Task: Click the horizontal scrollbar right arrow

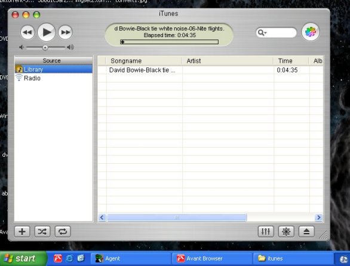Action: click(x=319, y=218)
